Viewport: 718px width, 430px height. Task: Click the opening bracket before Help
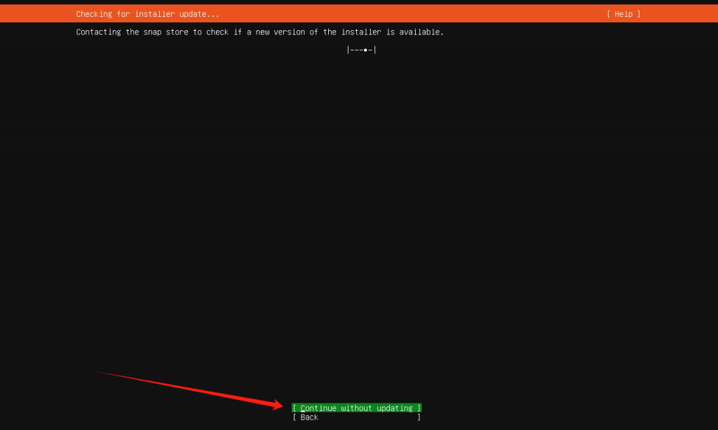coord(609,14)
